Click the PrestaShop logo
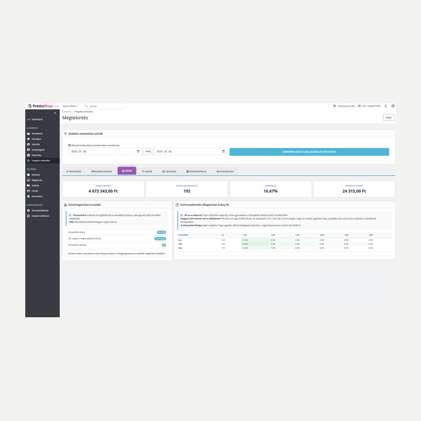This screenshot has width=421, height=421. tap(40, 106)
